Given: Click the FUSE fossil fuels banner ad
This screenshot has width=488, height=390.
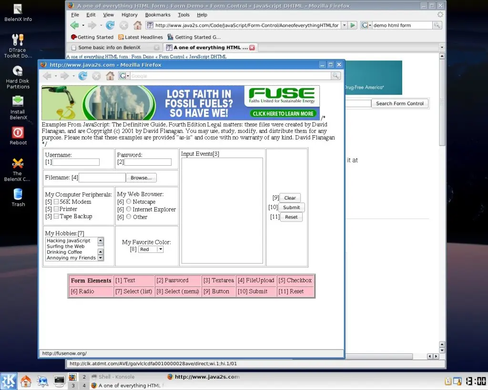Looking at the screenshot, I should pos(181,103).
